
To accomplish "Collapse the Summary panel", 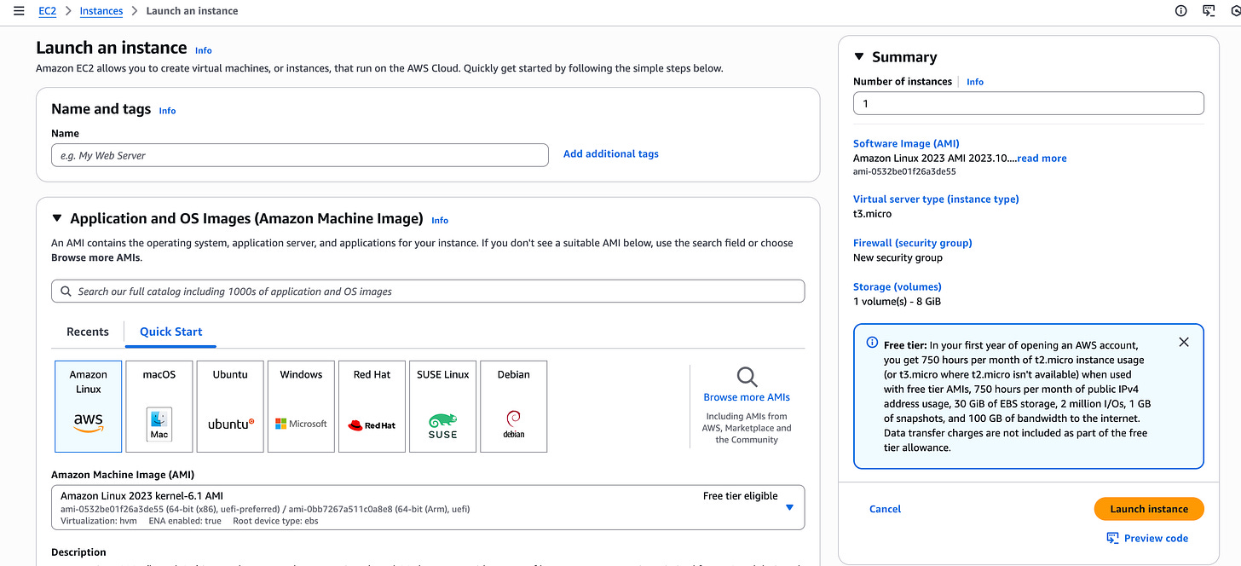I will point(858,57).
